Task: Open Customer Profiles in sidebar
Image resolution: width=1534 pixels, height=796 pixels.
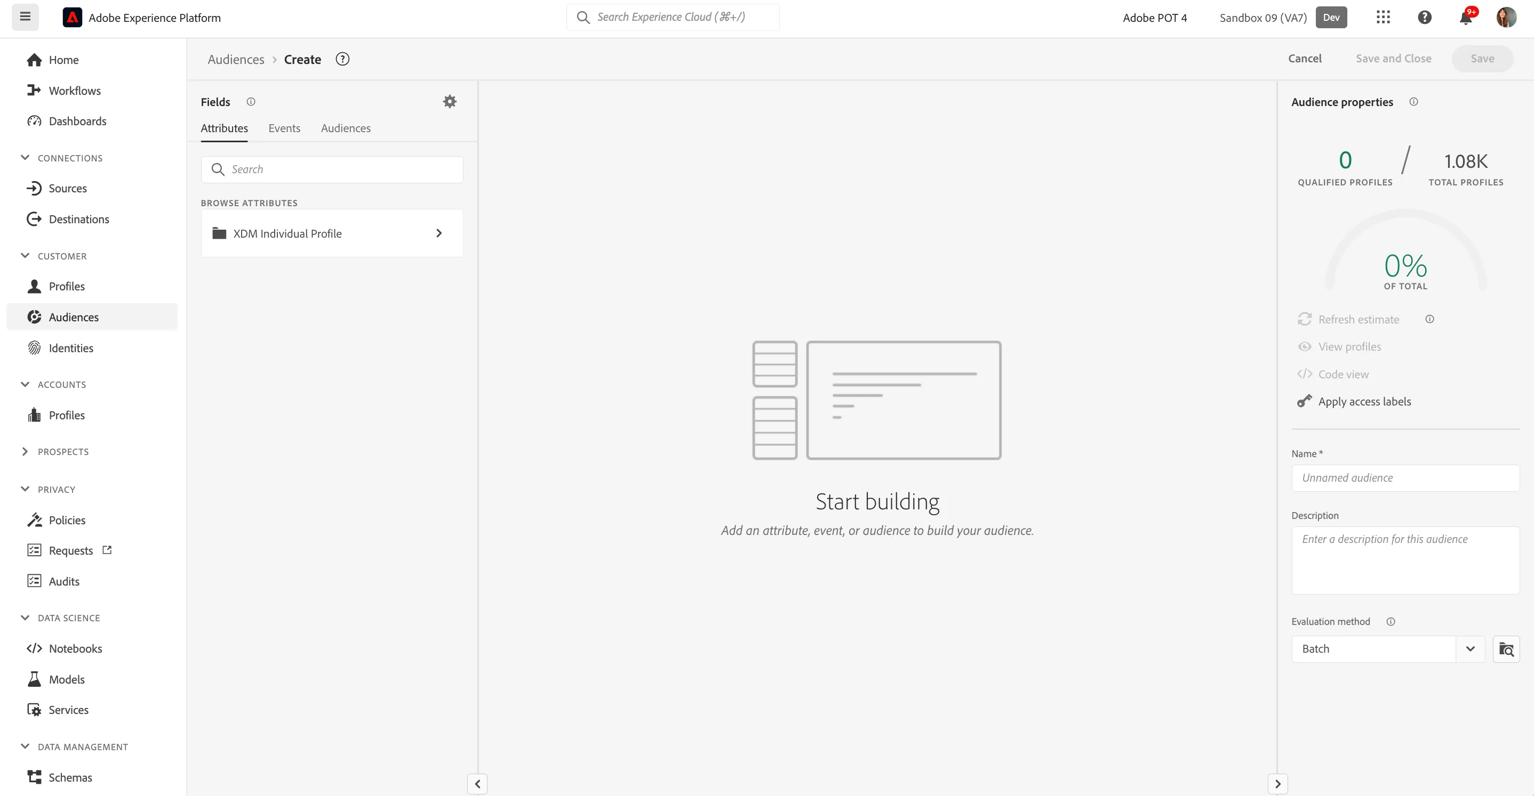Action: point(92,287)
